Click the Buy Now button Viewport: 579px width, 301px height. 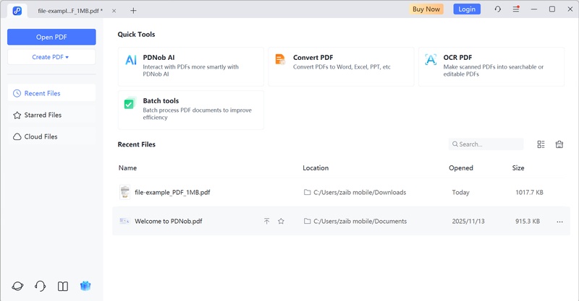pyautogui.click(x=426, y=9)
